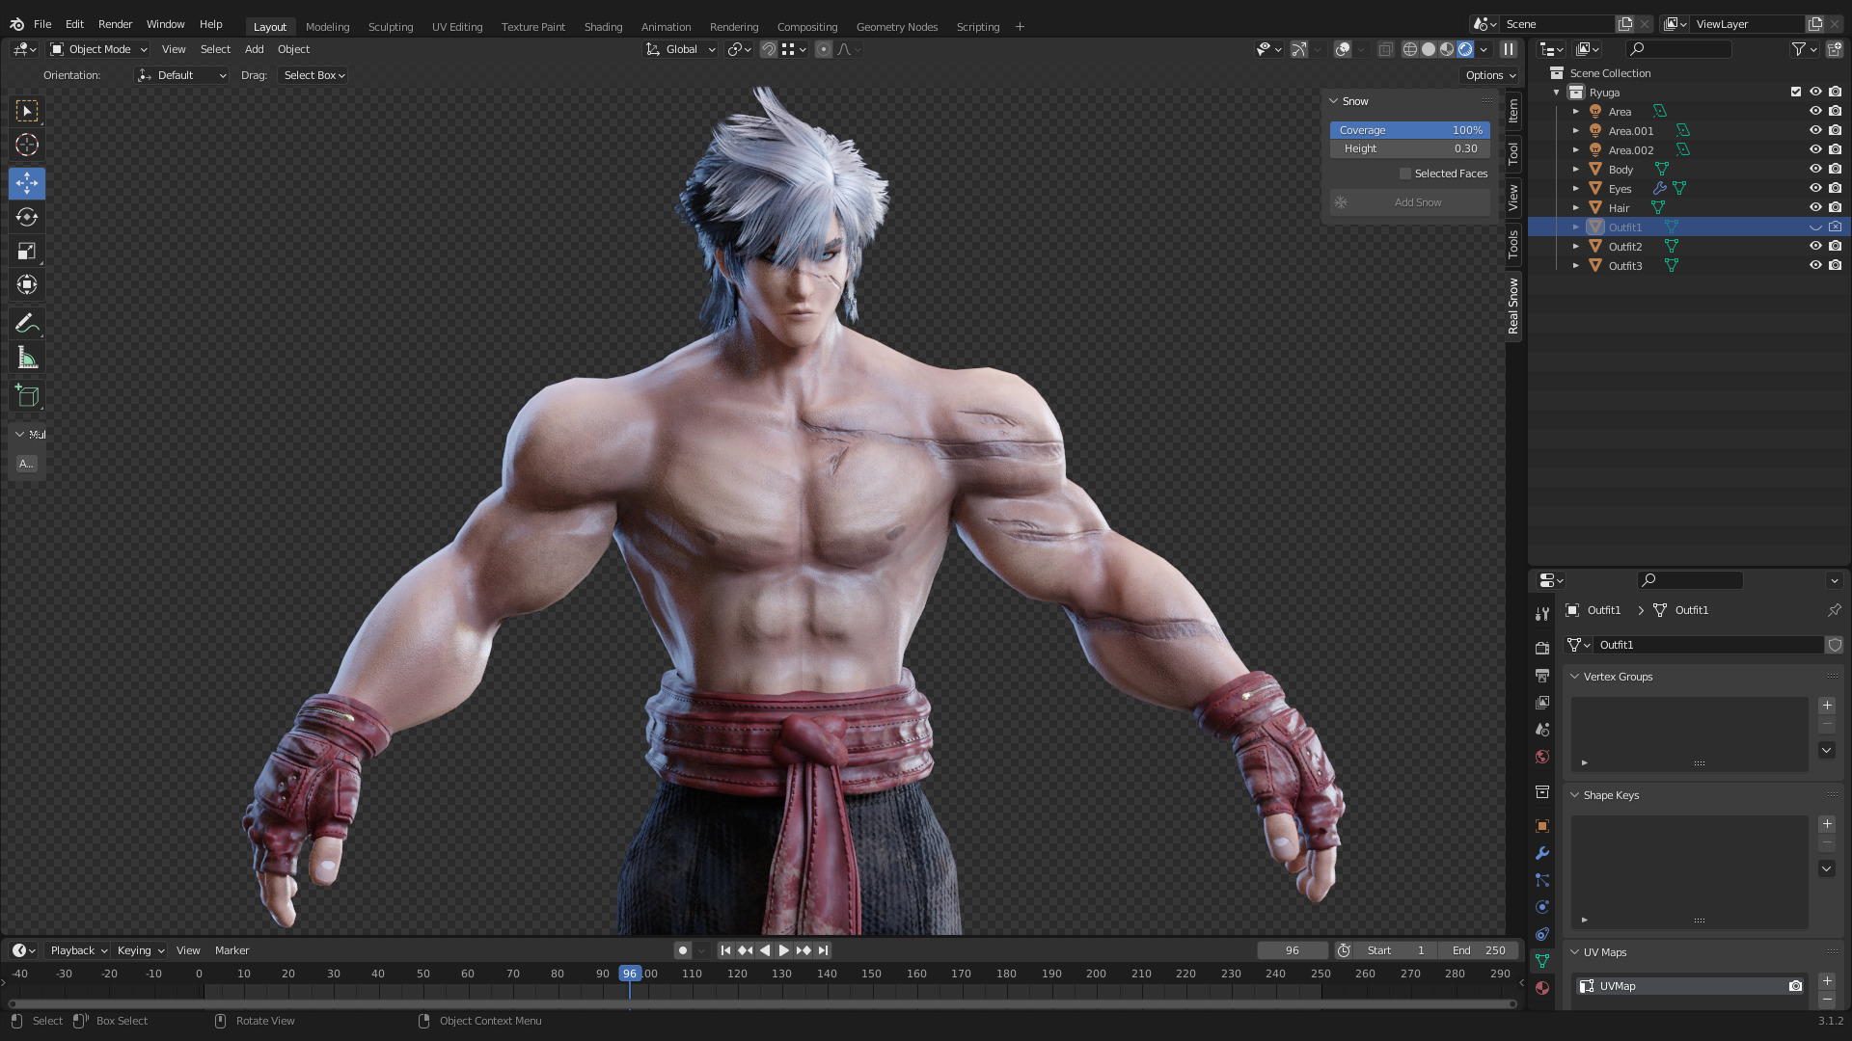Select the Scale tool
The image size is (1852, 1041).
27,251
